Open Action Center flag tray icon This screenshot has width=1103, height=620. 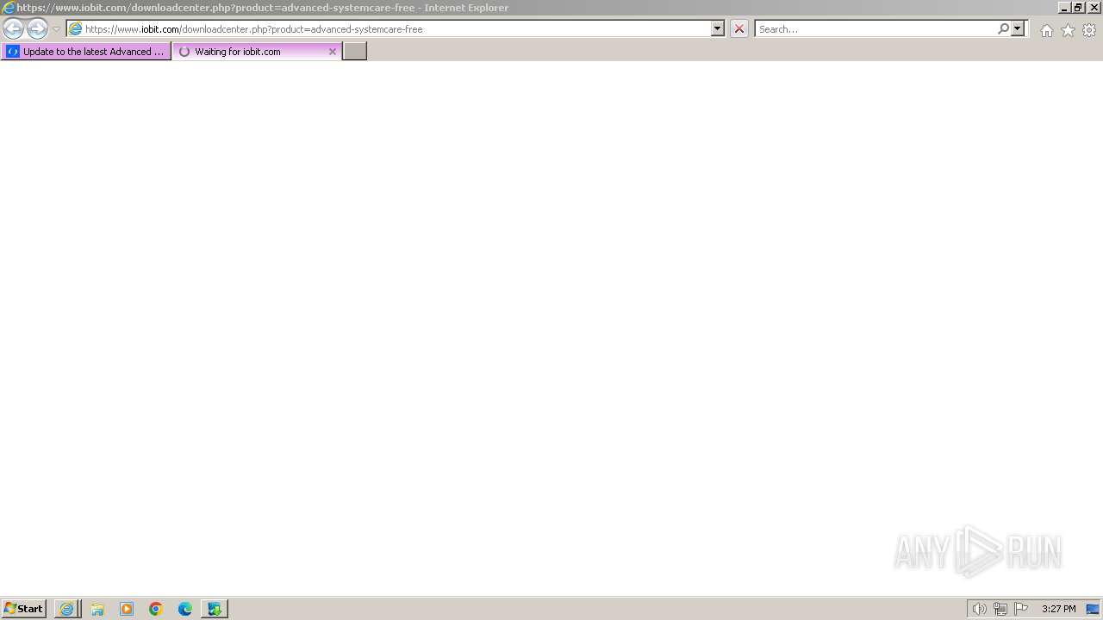[x=1021, y=609]
